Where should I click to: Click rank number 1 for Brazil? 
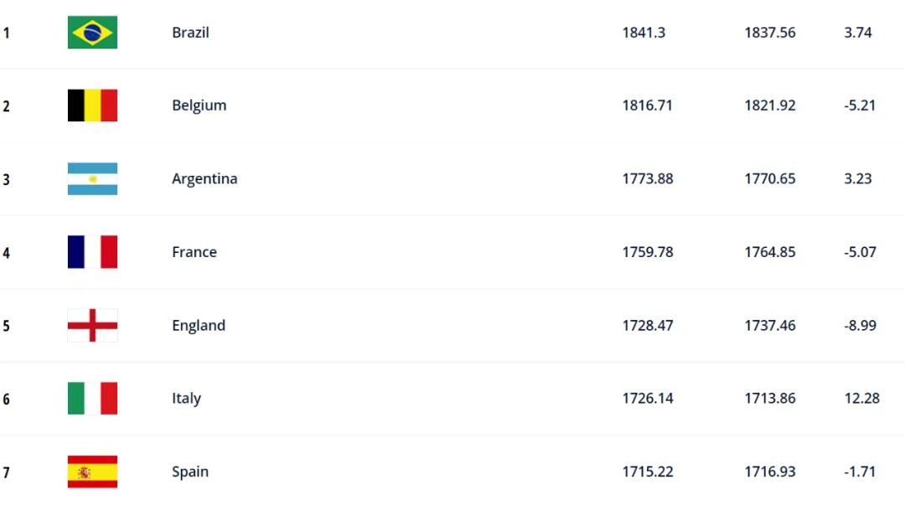[x=7, y=33]
